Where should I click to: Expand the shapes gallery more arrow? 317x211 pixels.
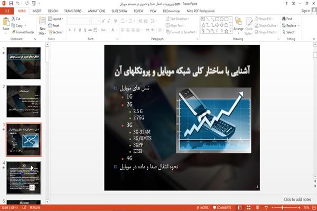(231, 31)
